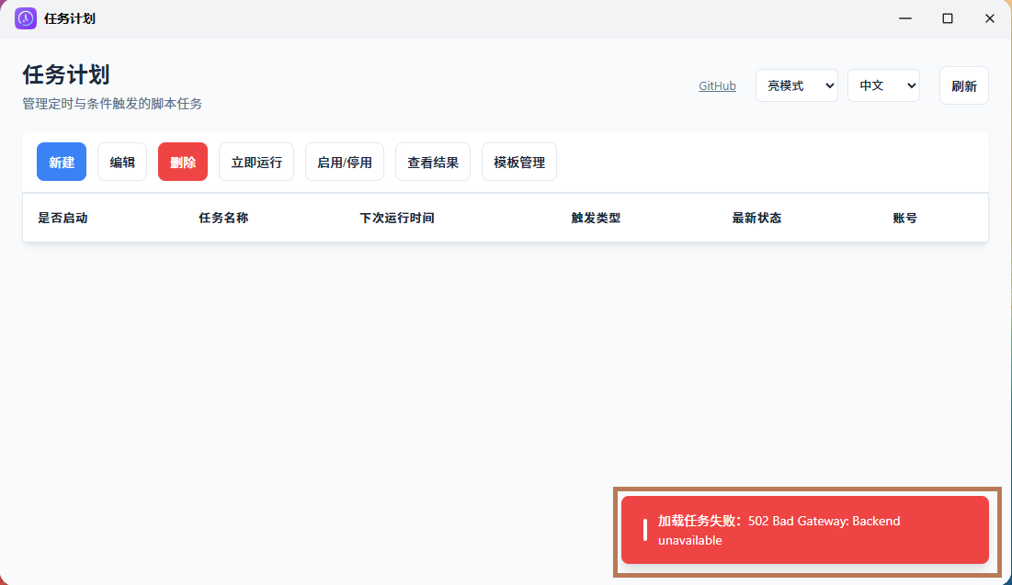
Task: Dismiss the 502 Bad Gateway error toast
Action: 804,530
